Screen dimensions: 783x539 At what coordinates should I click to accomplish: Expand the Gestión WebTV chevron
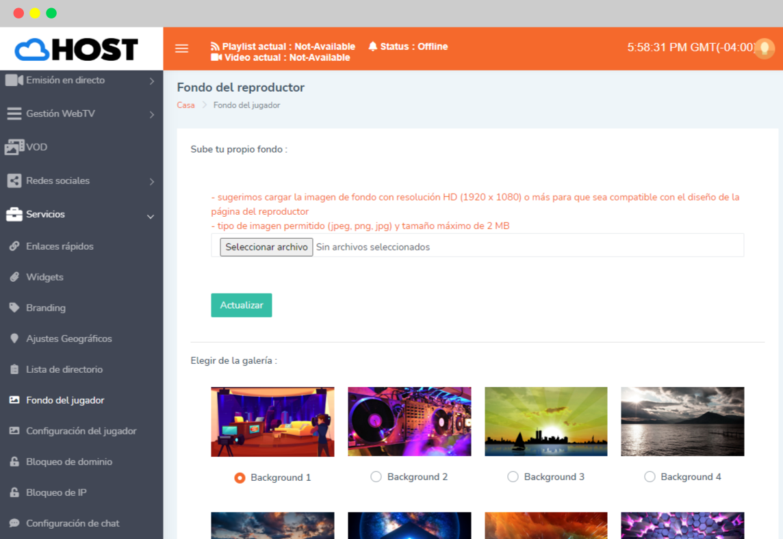[152, 115]
